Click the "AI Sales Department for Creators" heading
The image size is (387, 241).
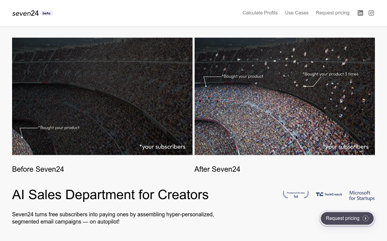pos(110,195)
